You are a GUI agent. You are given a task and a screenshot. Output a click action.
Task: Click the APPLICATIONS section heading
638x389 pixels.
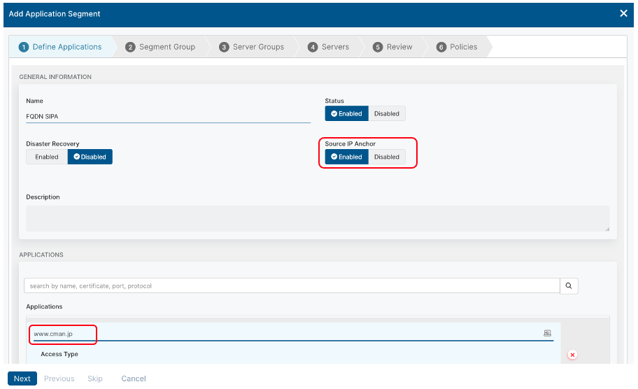pos(41,255)
